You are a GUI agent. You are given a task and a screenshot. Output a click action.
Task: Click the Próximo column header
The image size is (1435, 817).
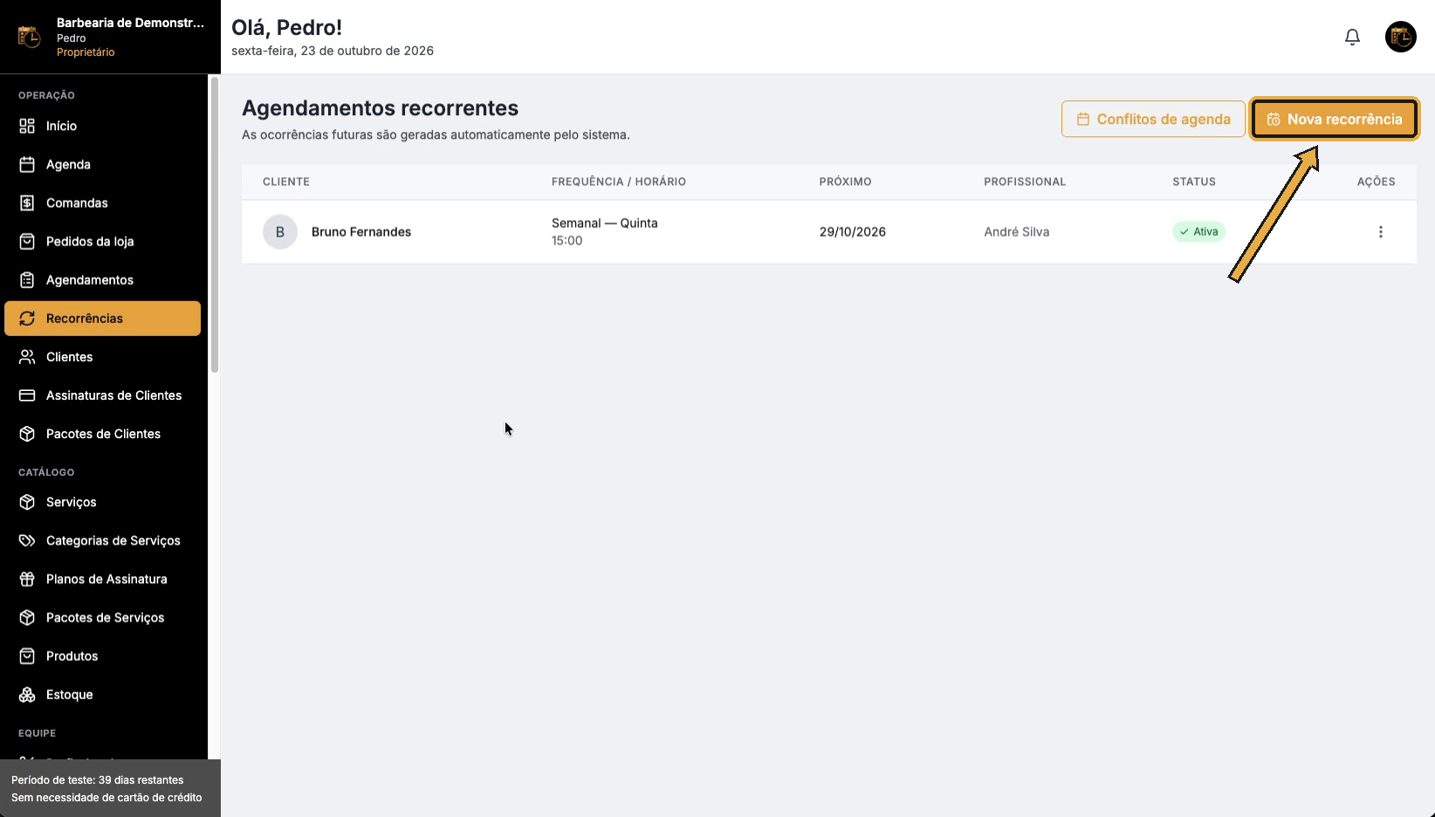(x=845, y=182)
